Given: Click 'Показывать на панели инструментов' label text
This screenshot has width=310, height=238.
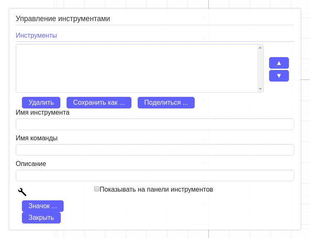Looking at the screenshot, I should [156, 190].
